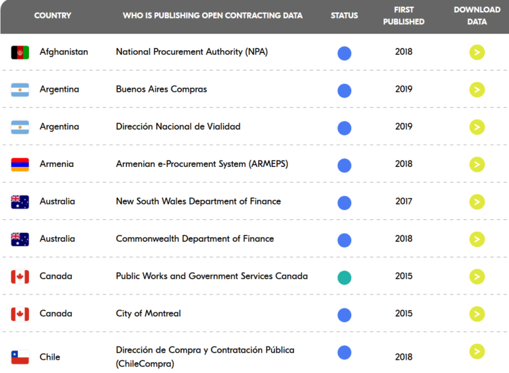
Task: Click green status dot for Public Works Canada
Action: [344, 277]
